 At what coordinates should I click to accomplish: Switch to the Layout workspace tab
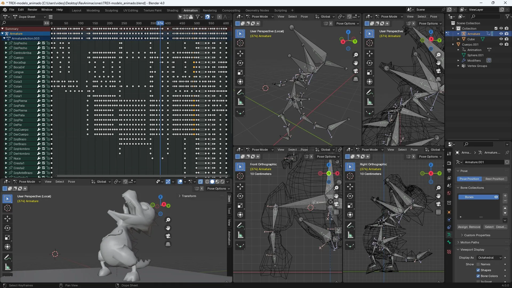pos(77,10)
